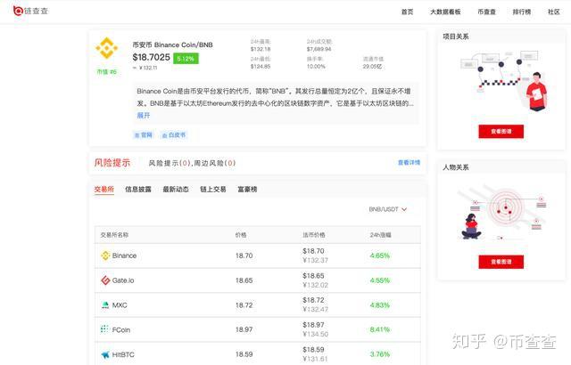Click the 法币价格 column header
Screen dimensions: 571x365
[x=314, y=235]
